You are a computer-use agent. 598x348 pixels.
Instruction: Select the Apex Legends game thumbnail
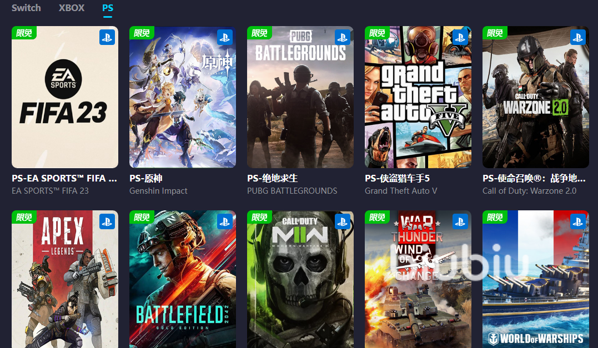(65, 279)
